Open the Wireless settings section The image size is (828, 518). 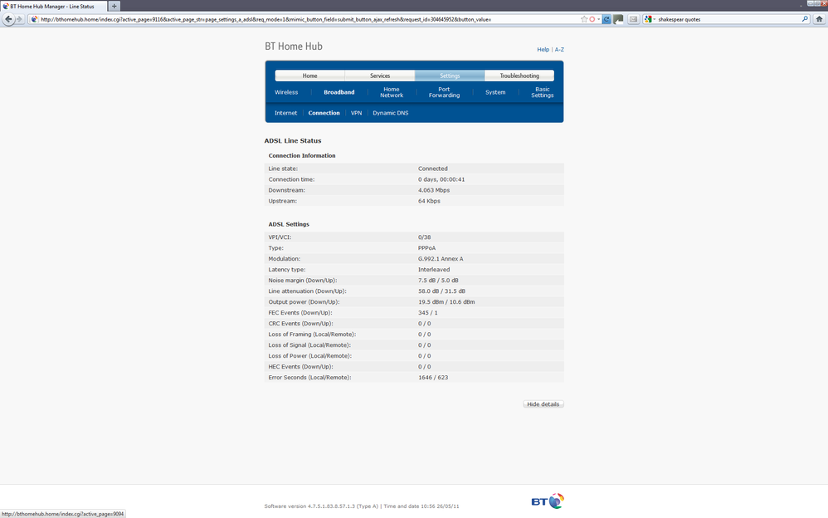coord(286,92)
